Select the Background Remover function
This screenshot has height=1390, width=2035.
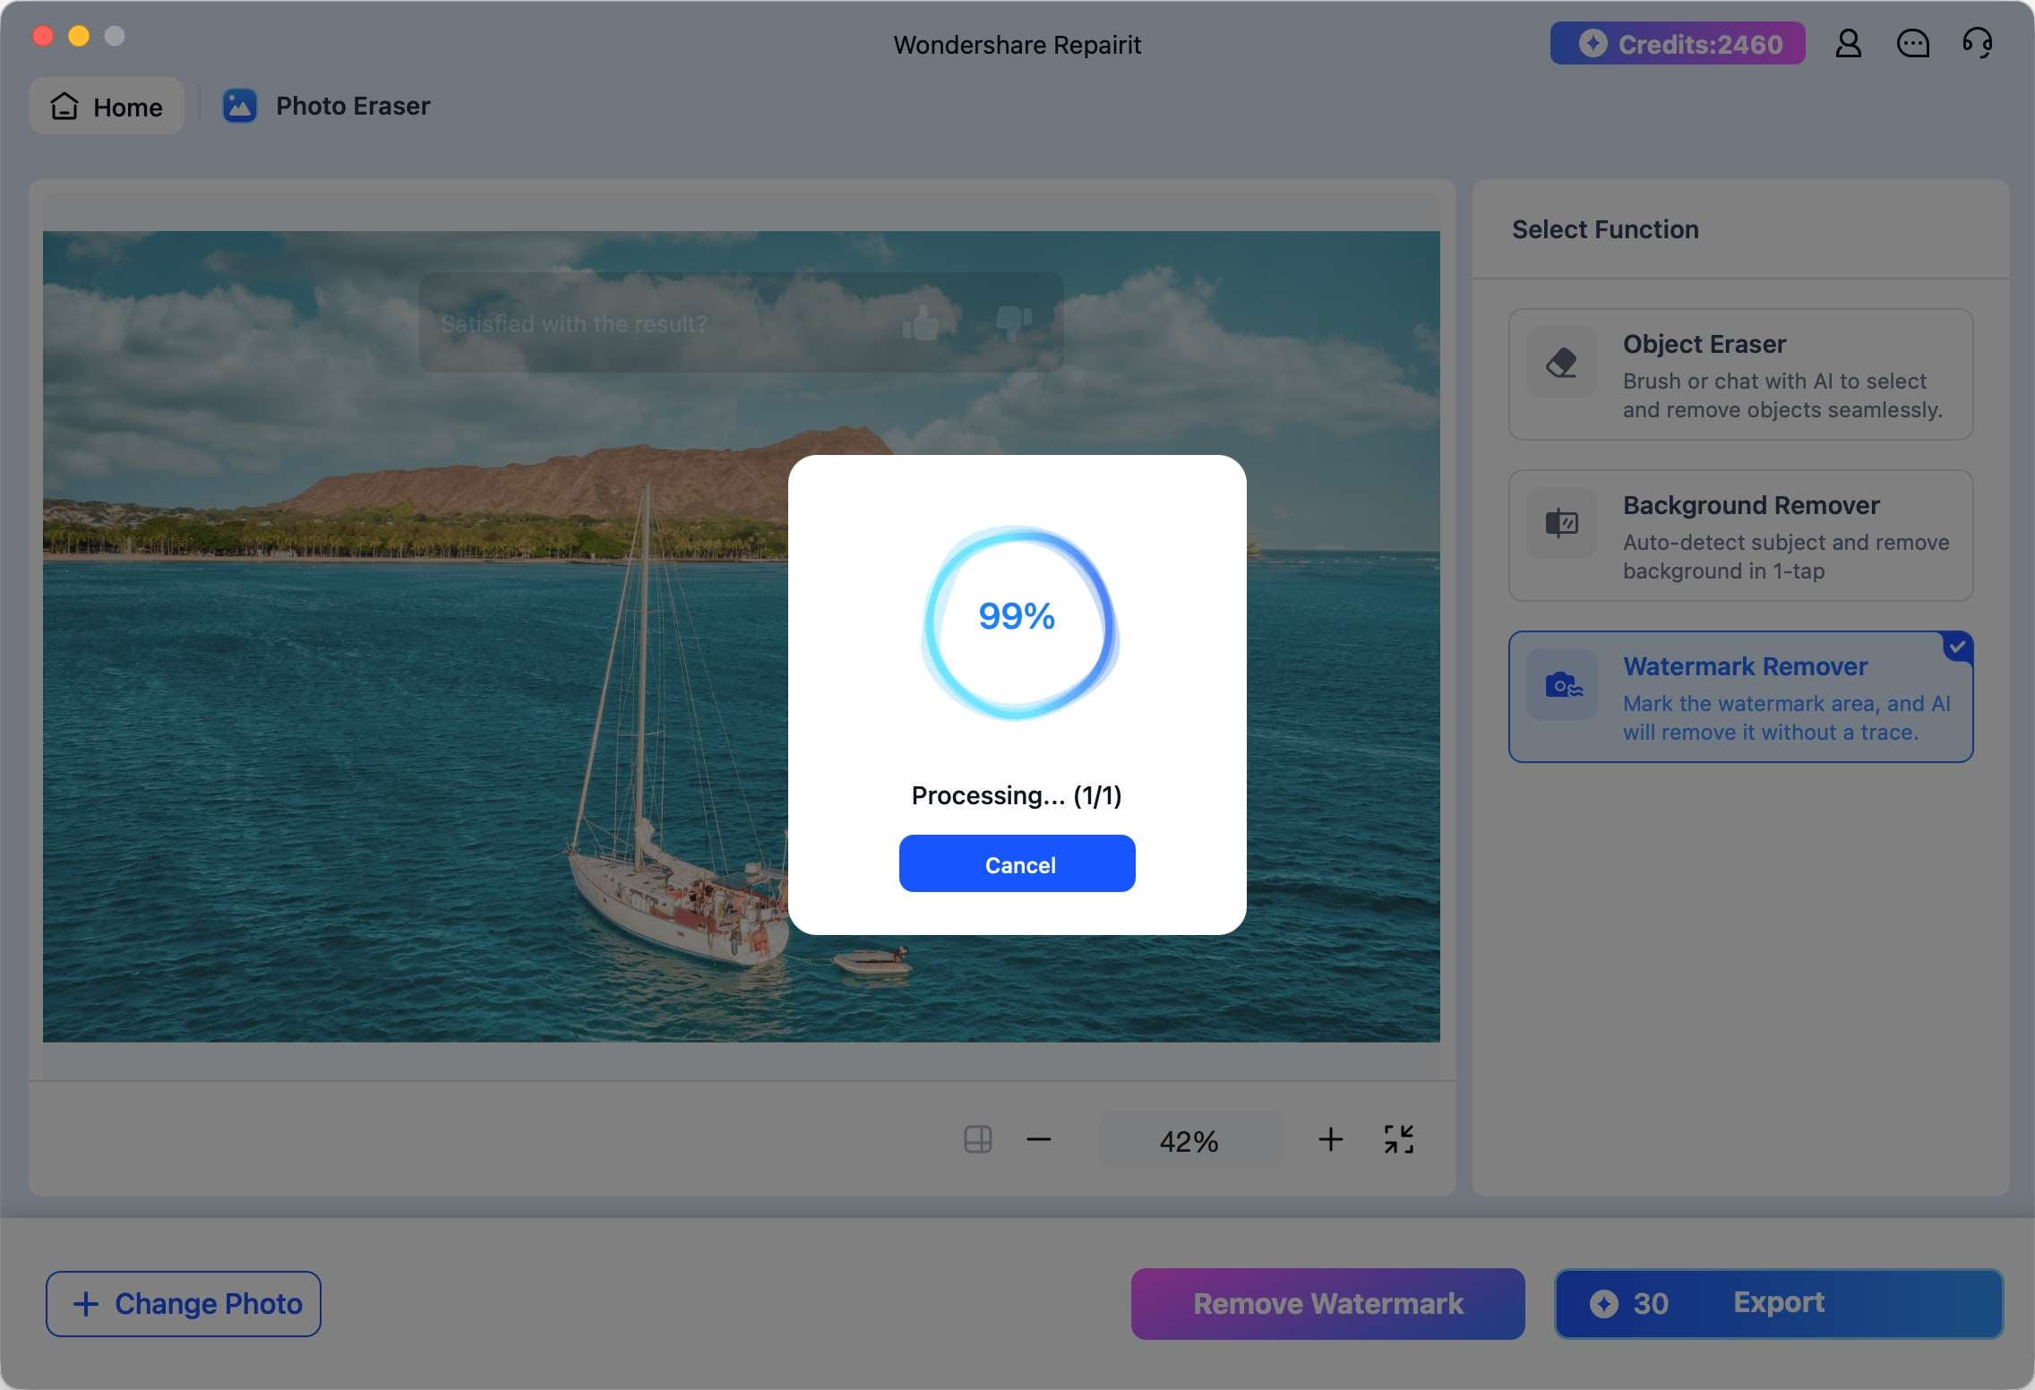click(1740, 536)
